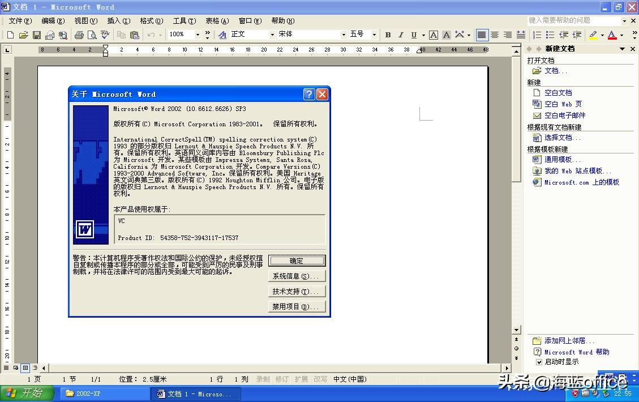Open highlight color dropdown arrow
The height and width of the screenshot is (402, 639).
[x=602, y=35]
